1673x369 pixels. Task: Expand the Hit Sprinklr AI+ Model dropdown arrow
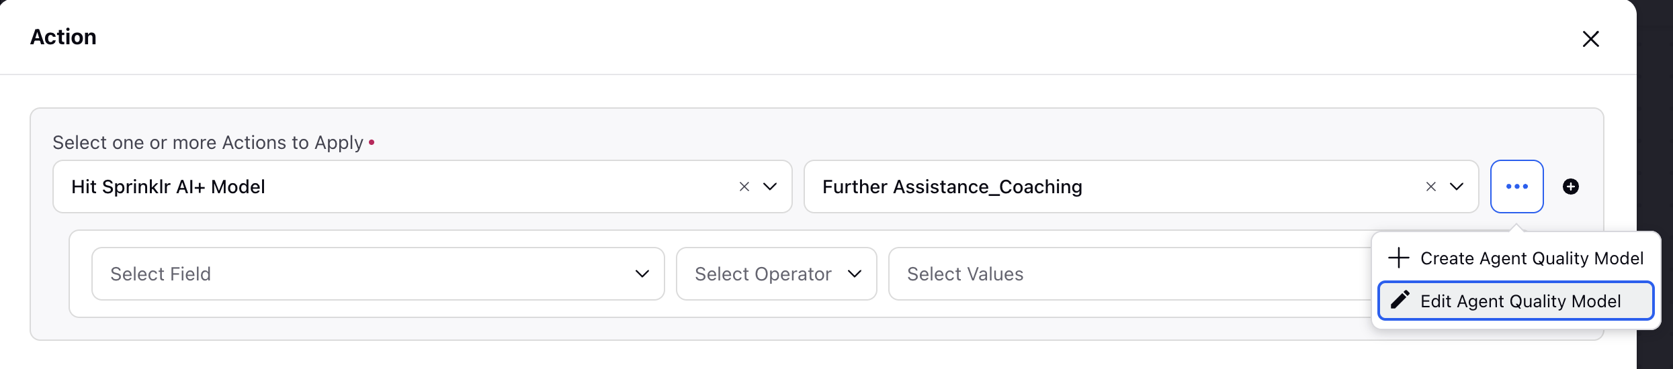(770, 187)
